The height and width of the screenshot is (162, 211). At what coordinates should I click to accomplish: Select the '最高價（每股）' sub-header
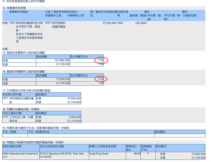(138, 16)
